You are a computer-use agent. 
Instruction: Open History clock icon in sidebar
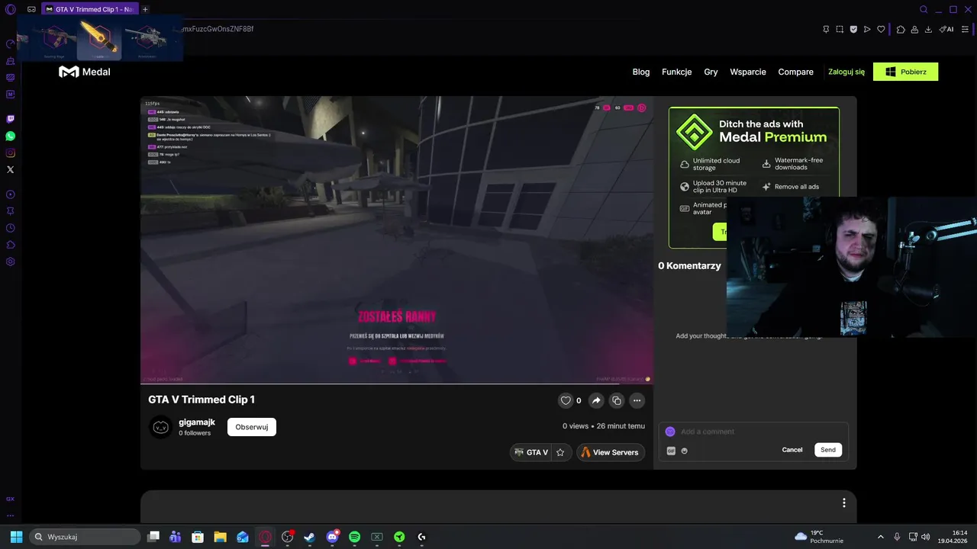pos(11,228)
